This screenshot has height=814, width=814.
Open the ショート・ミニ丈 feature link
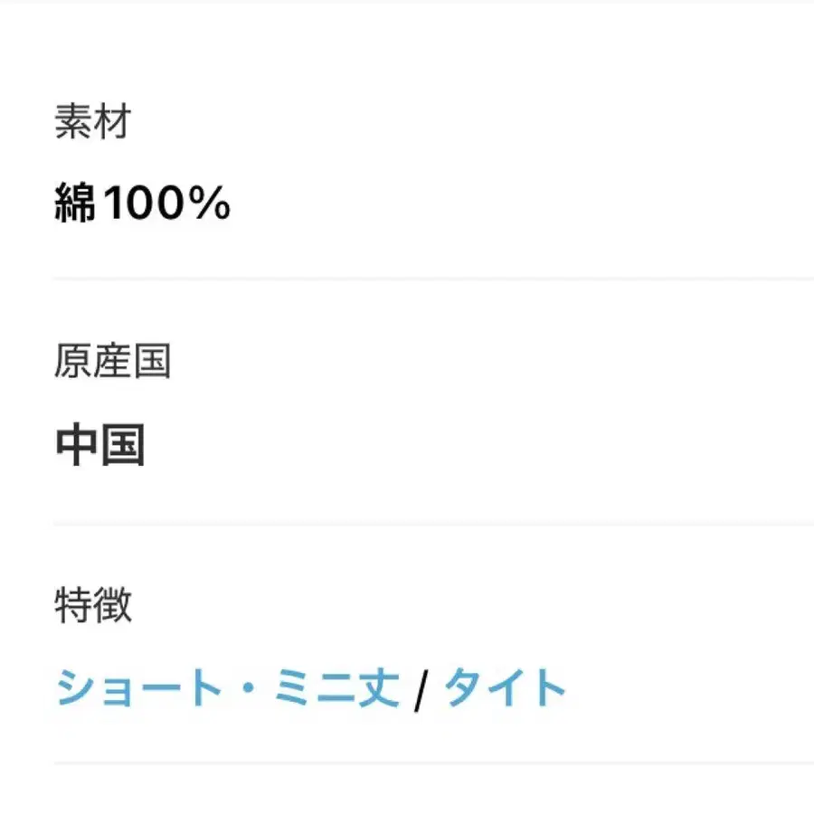click(228, 688)
